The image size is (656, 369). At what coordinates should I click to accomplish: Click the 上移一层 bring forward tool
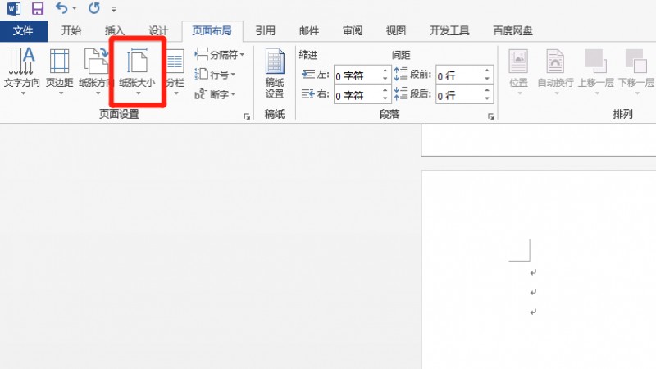point(596,71)
